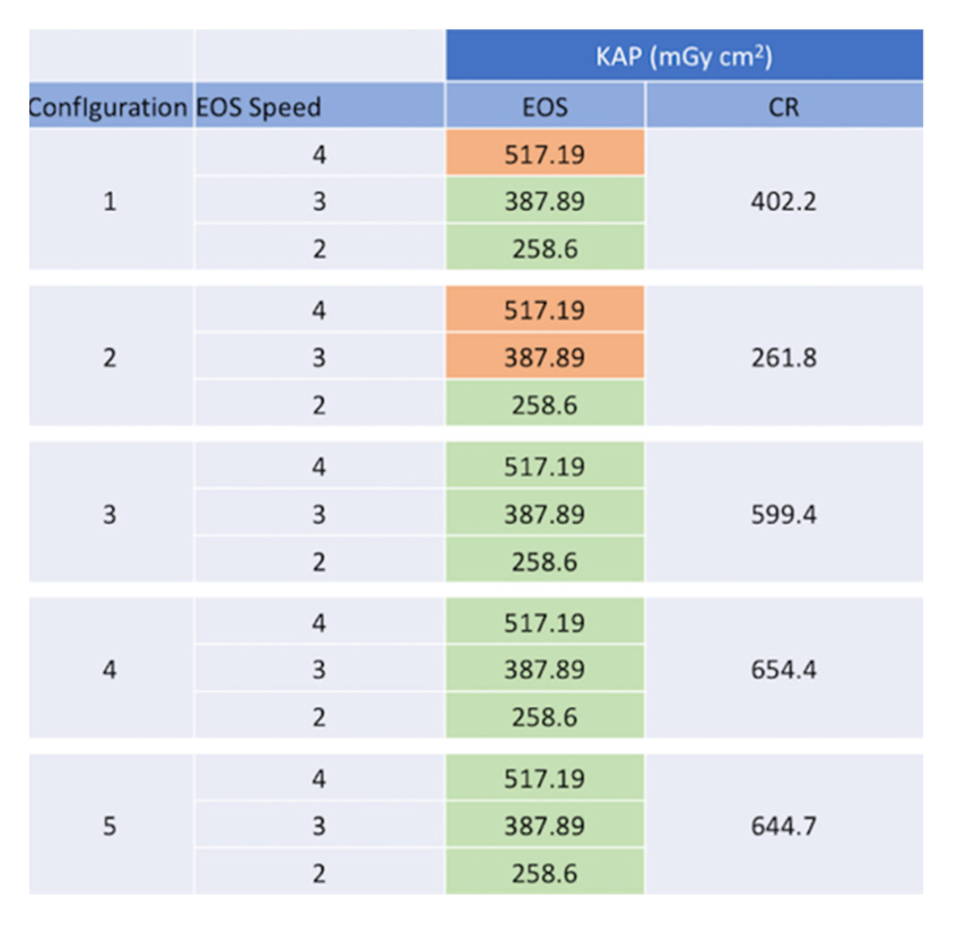The width and height of the screenshot is (955, 930).
Task: Click the 387.89 EOS cell in configuration 4
Action: pyautogui.click(x=544, y=670)
